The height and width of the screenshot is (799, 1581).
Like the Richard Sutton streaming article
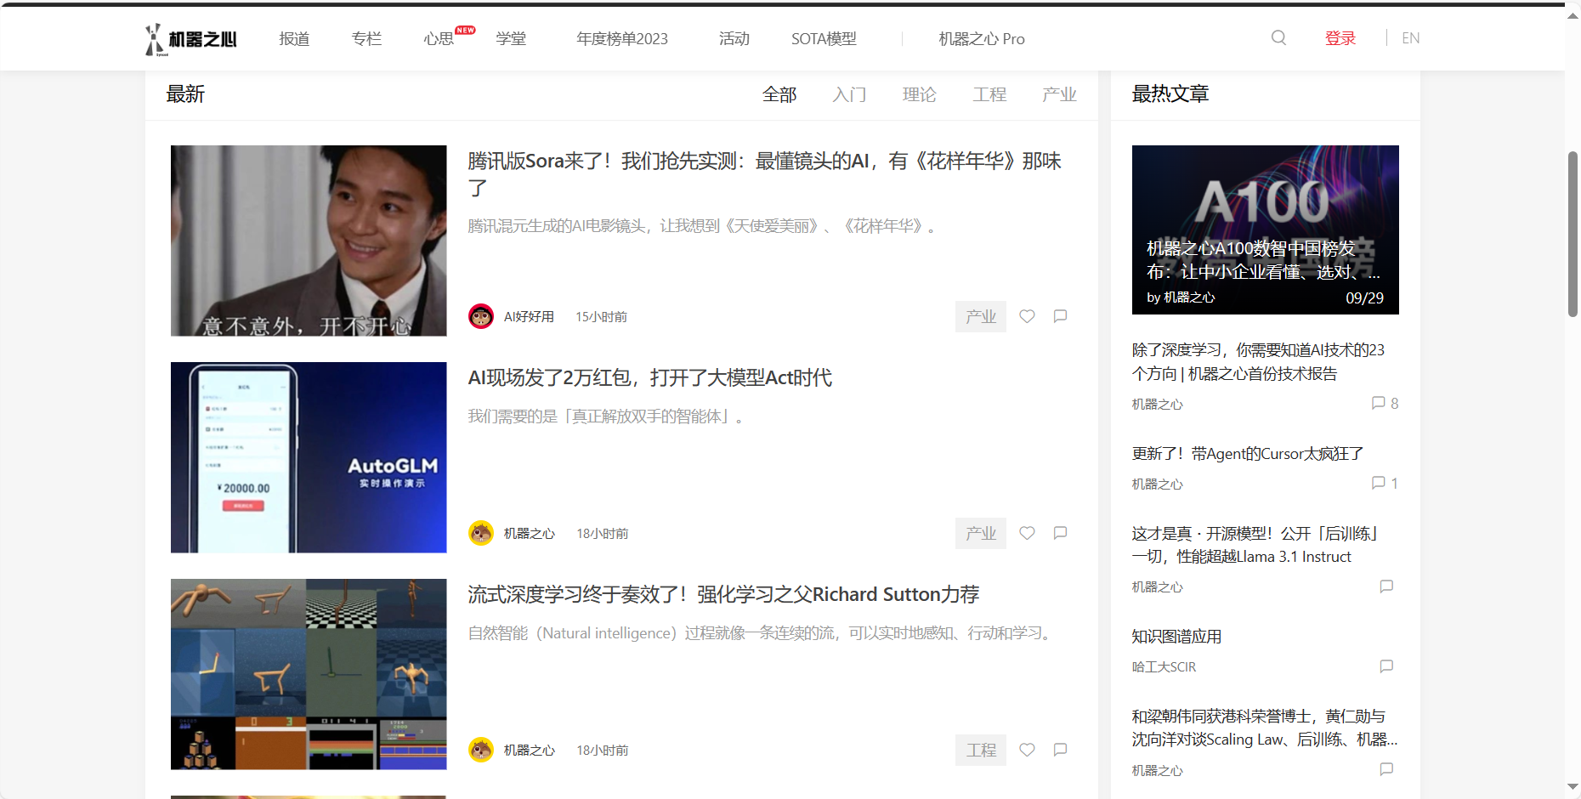click(x=1027, y=750)
